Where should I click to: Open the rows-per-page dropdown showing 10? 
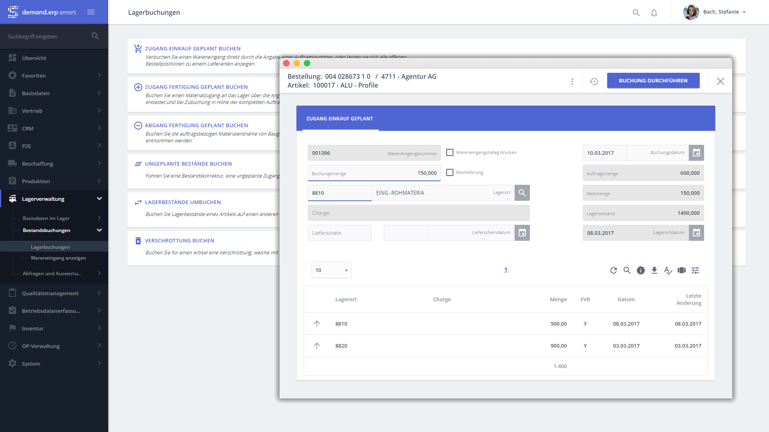[331, 270]
